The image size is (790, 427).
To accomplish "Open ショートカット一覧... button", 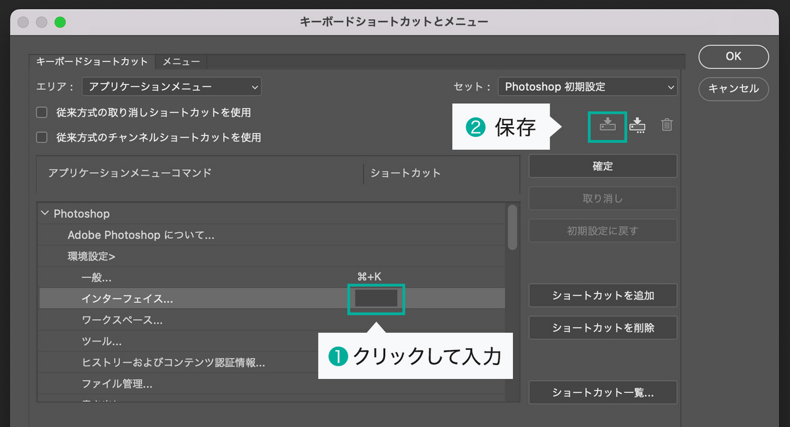I will click(602, 393).
